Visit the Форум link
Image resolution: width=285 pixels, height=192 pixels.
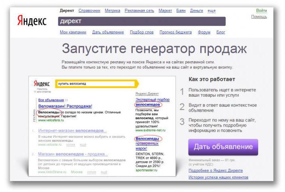pyautogui.click(x=204, y=32)
